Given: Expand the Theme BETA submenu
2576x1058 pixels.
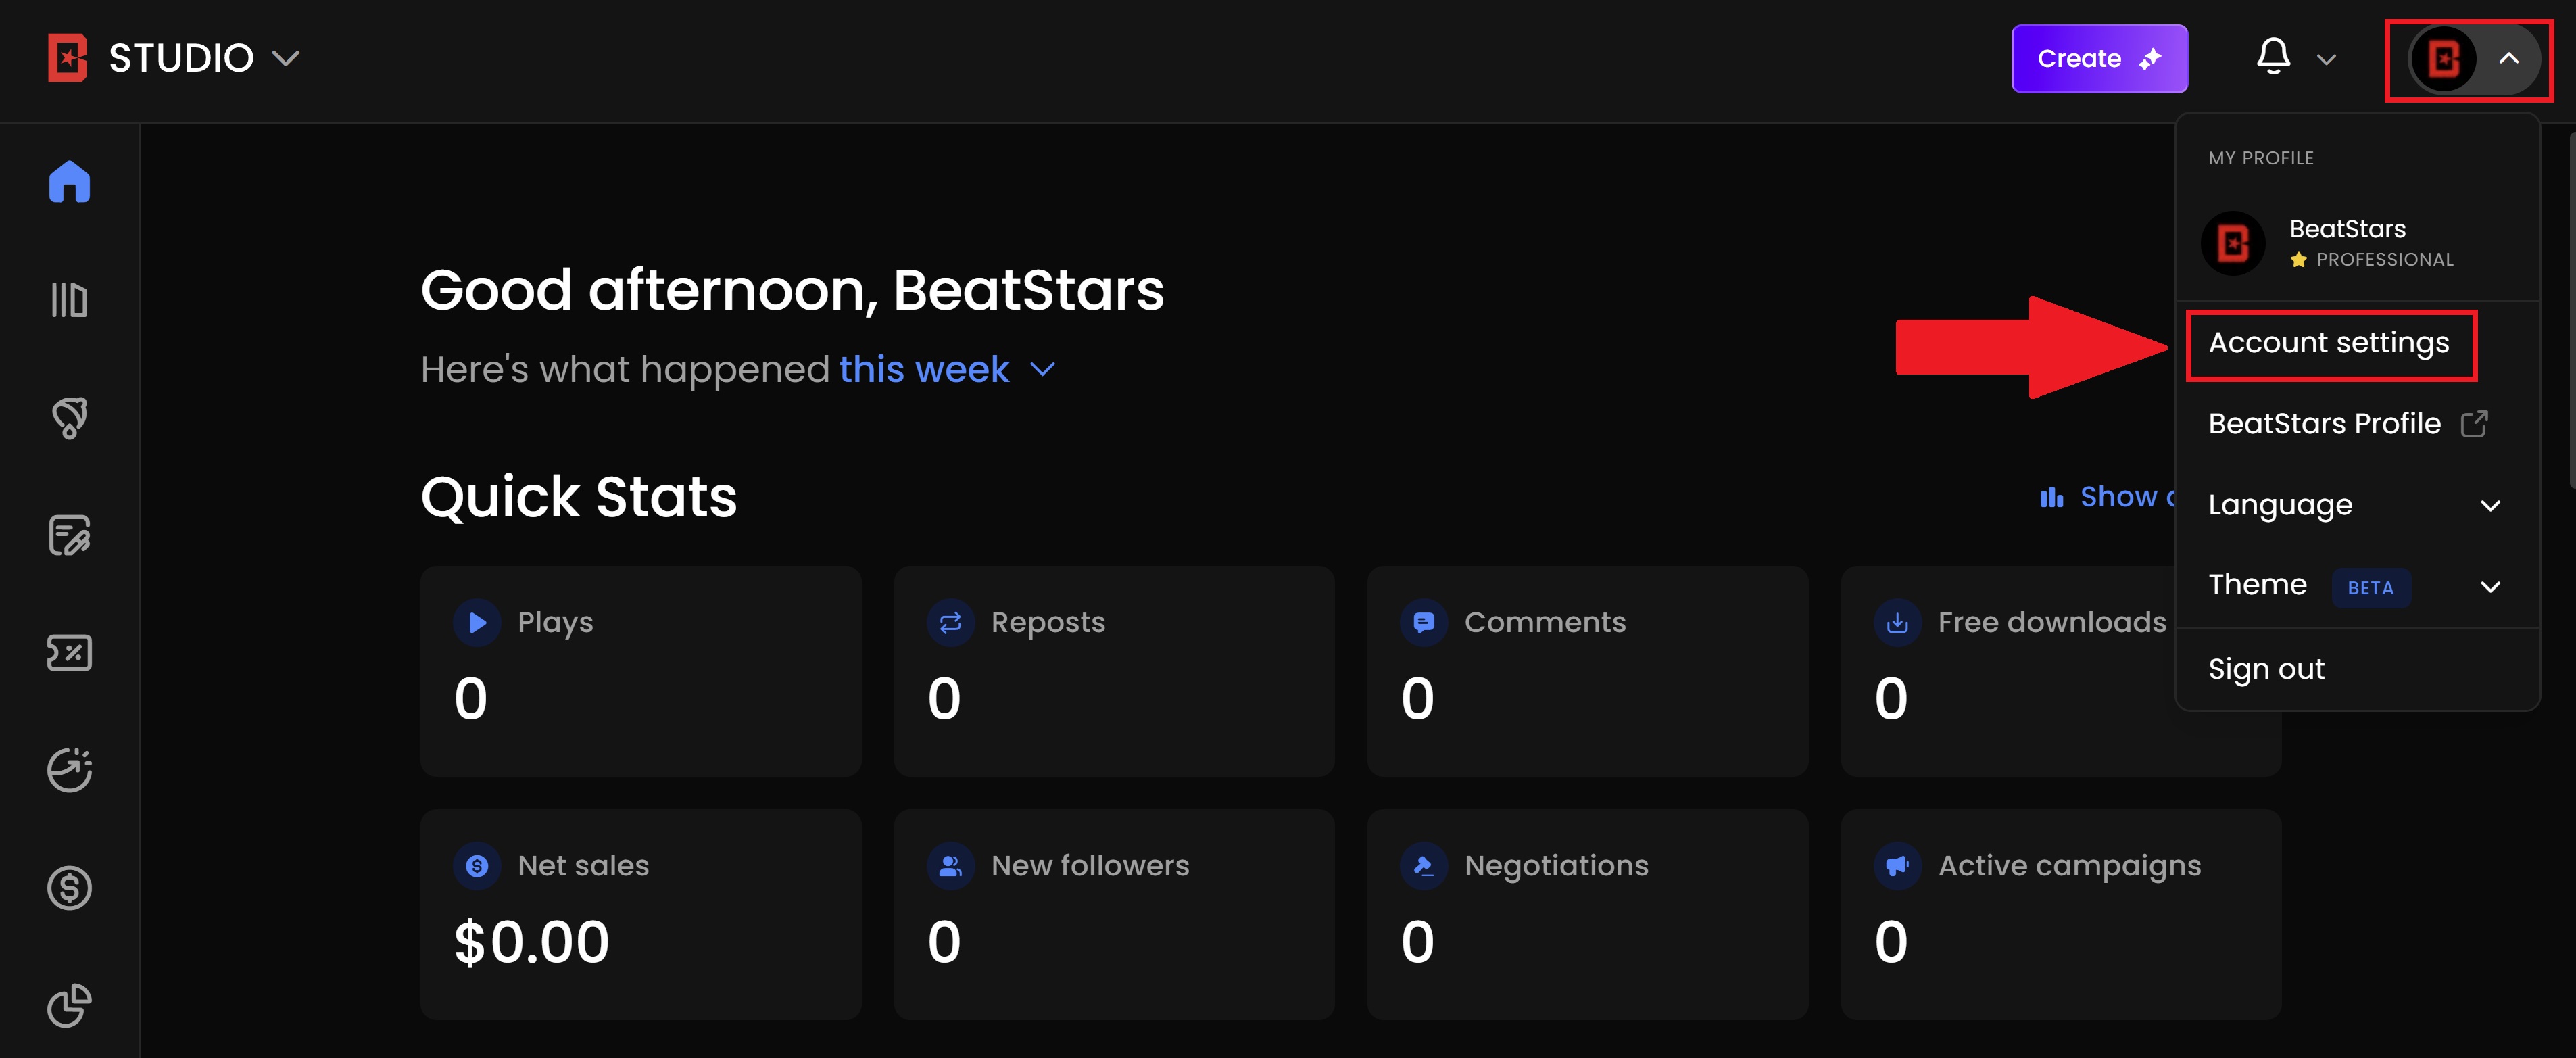Looking at the screenshot, I should [x=2357, y=586].
